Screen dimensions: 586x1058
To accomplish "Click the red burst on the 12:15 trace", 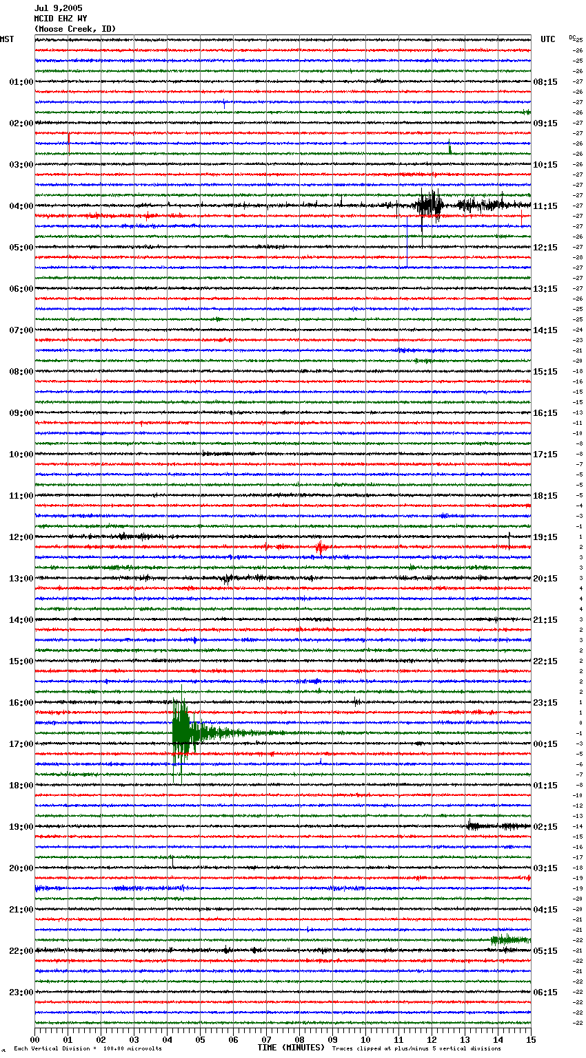I will [321, 548].
